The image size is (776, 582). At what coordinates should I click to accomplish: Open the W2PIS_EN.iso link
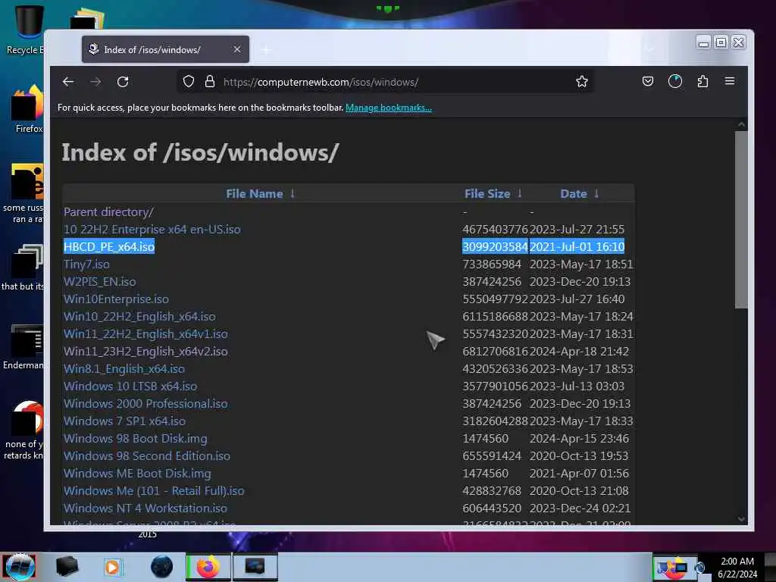coord(99,282)
